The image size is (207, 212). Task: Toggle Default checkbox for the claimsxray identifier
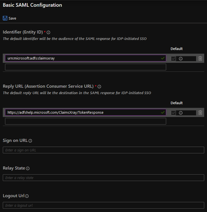coord(173,59)
